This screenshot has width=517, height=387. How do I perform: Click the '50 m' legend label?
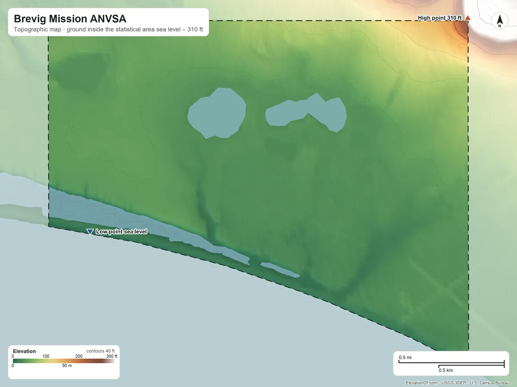(67, 366)
